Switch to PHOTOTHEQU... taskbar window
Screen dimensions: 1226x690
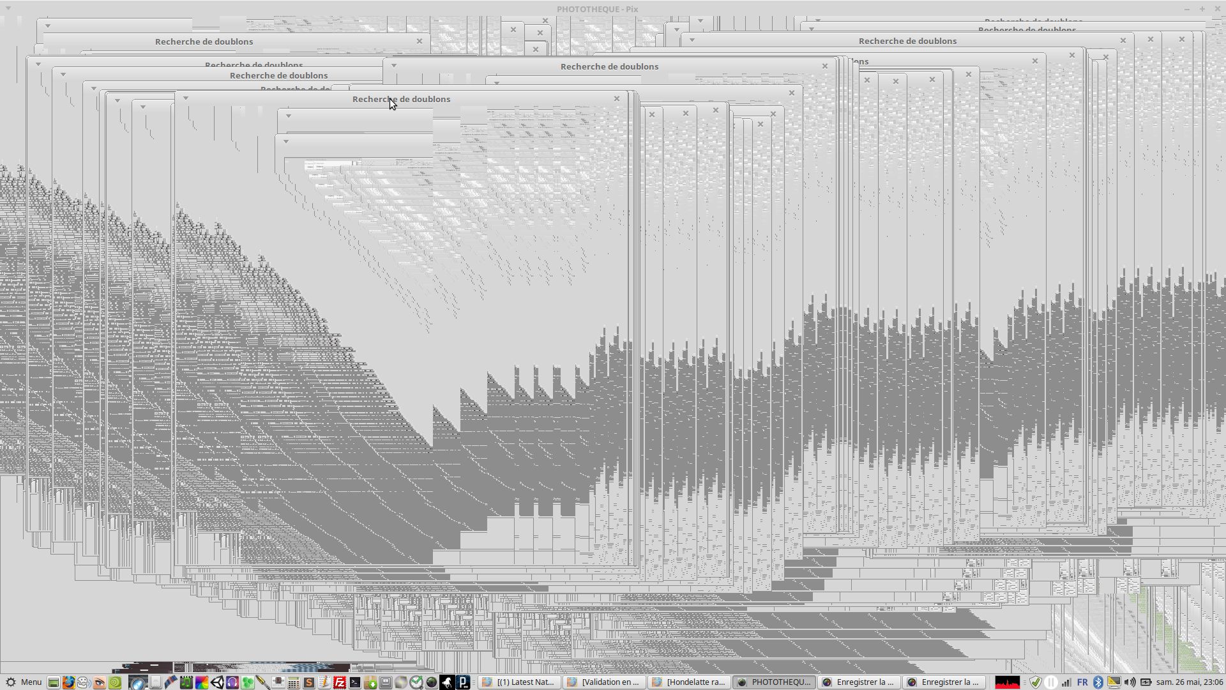[x=774, y=682]
